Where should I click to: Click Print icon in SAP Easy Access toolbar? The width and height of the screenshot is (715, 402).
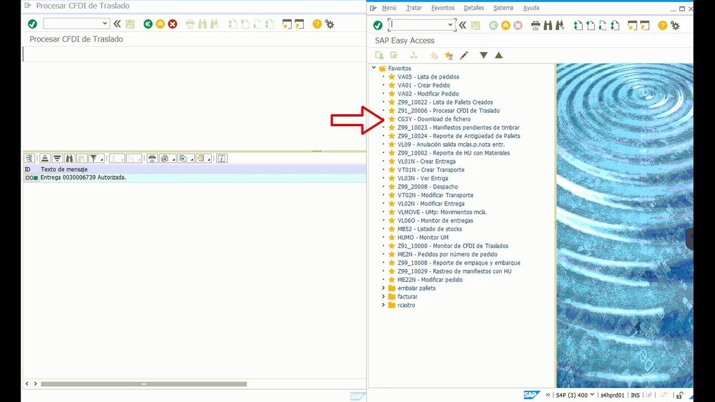point(535,25)
